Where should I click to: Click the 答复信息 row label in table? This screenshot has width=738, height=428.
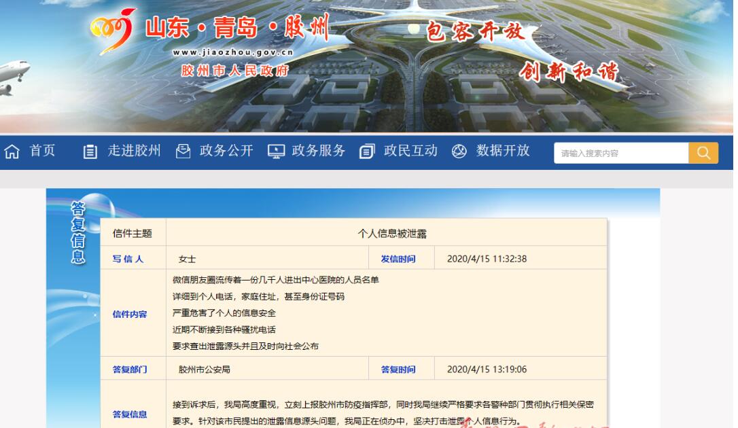130,414
